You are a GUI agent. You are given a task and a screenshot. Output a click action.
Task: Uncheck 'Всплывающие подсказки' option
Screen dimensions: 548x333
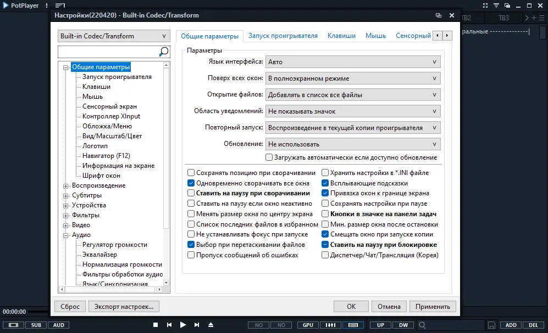(325, 183)
